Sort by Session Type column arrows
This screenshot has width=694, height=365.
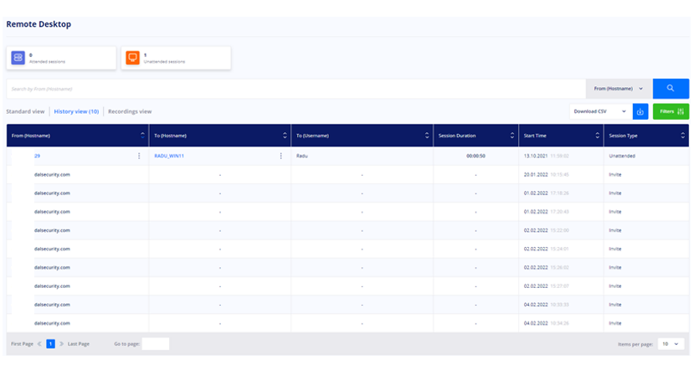(682, 136)
